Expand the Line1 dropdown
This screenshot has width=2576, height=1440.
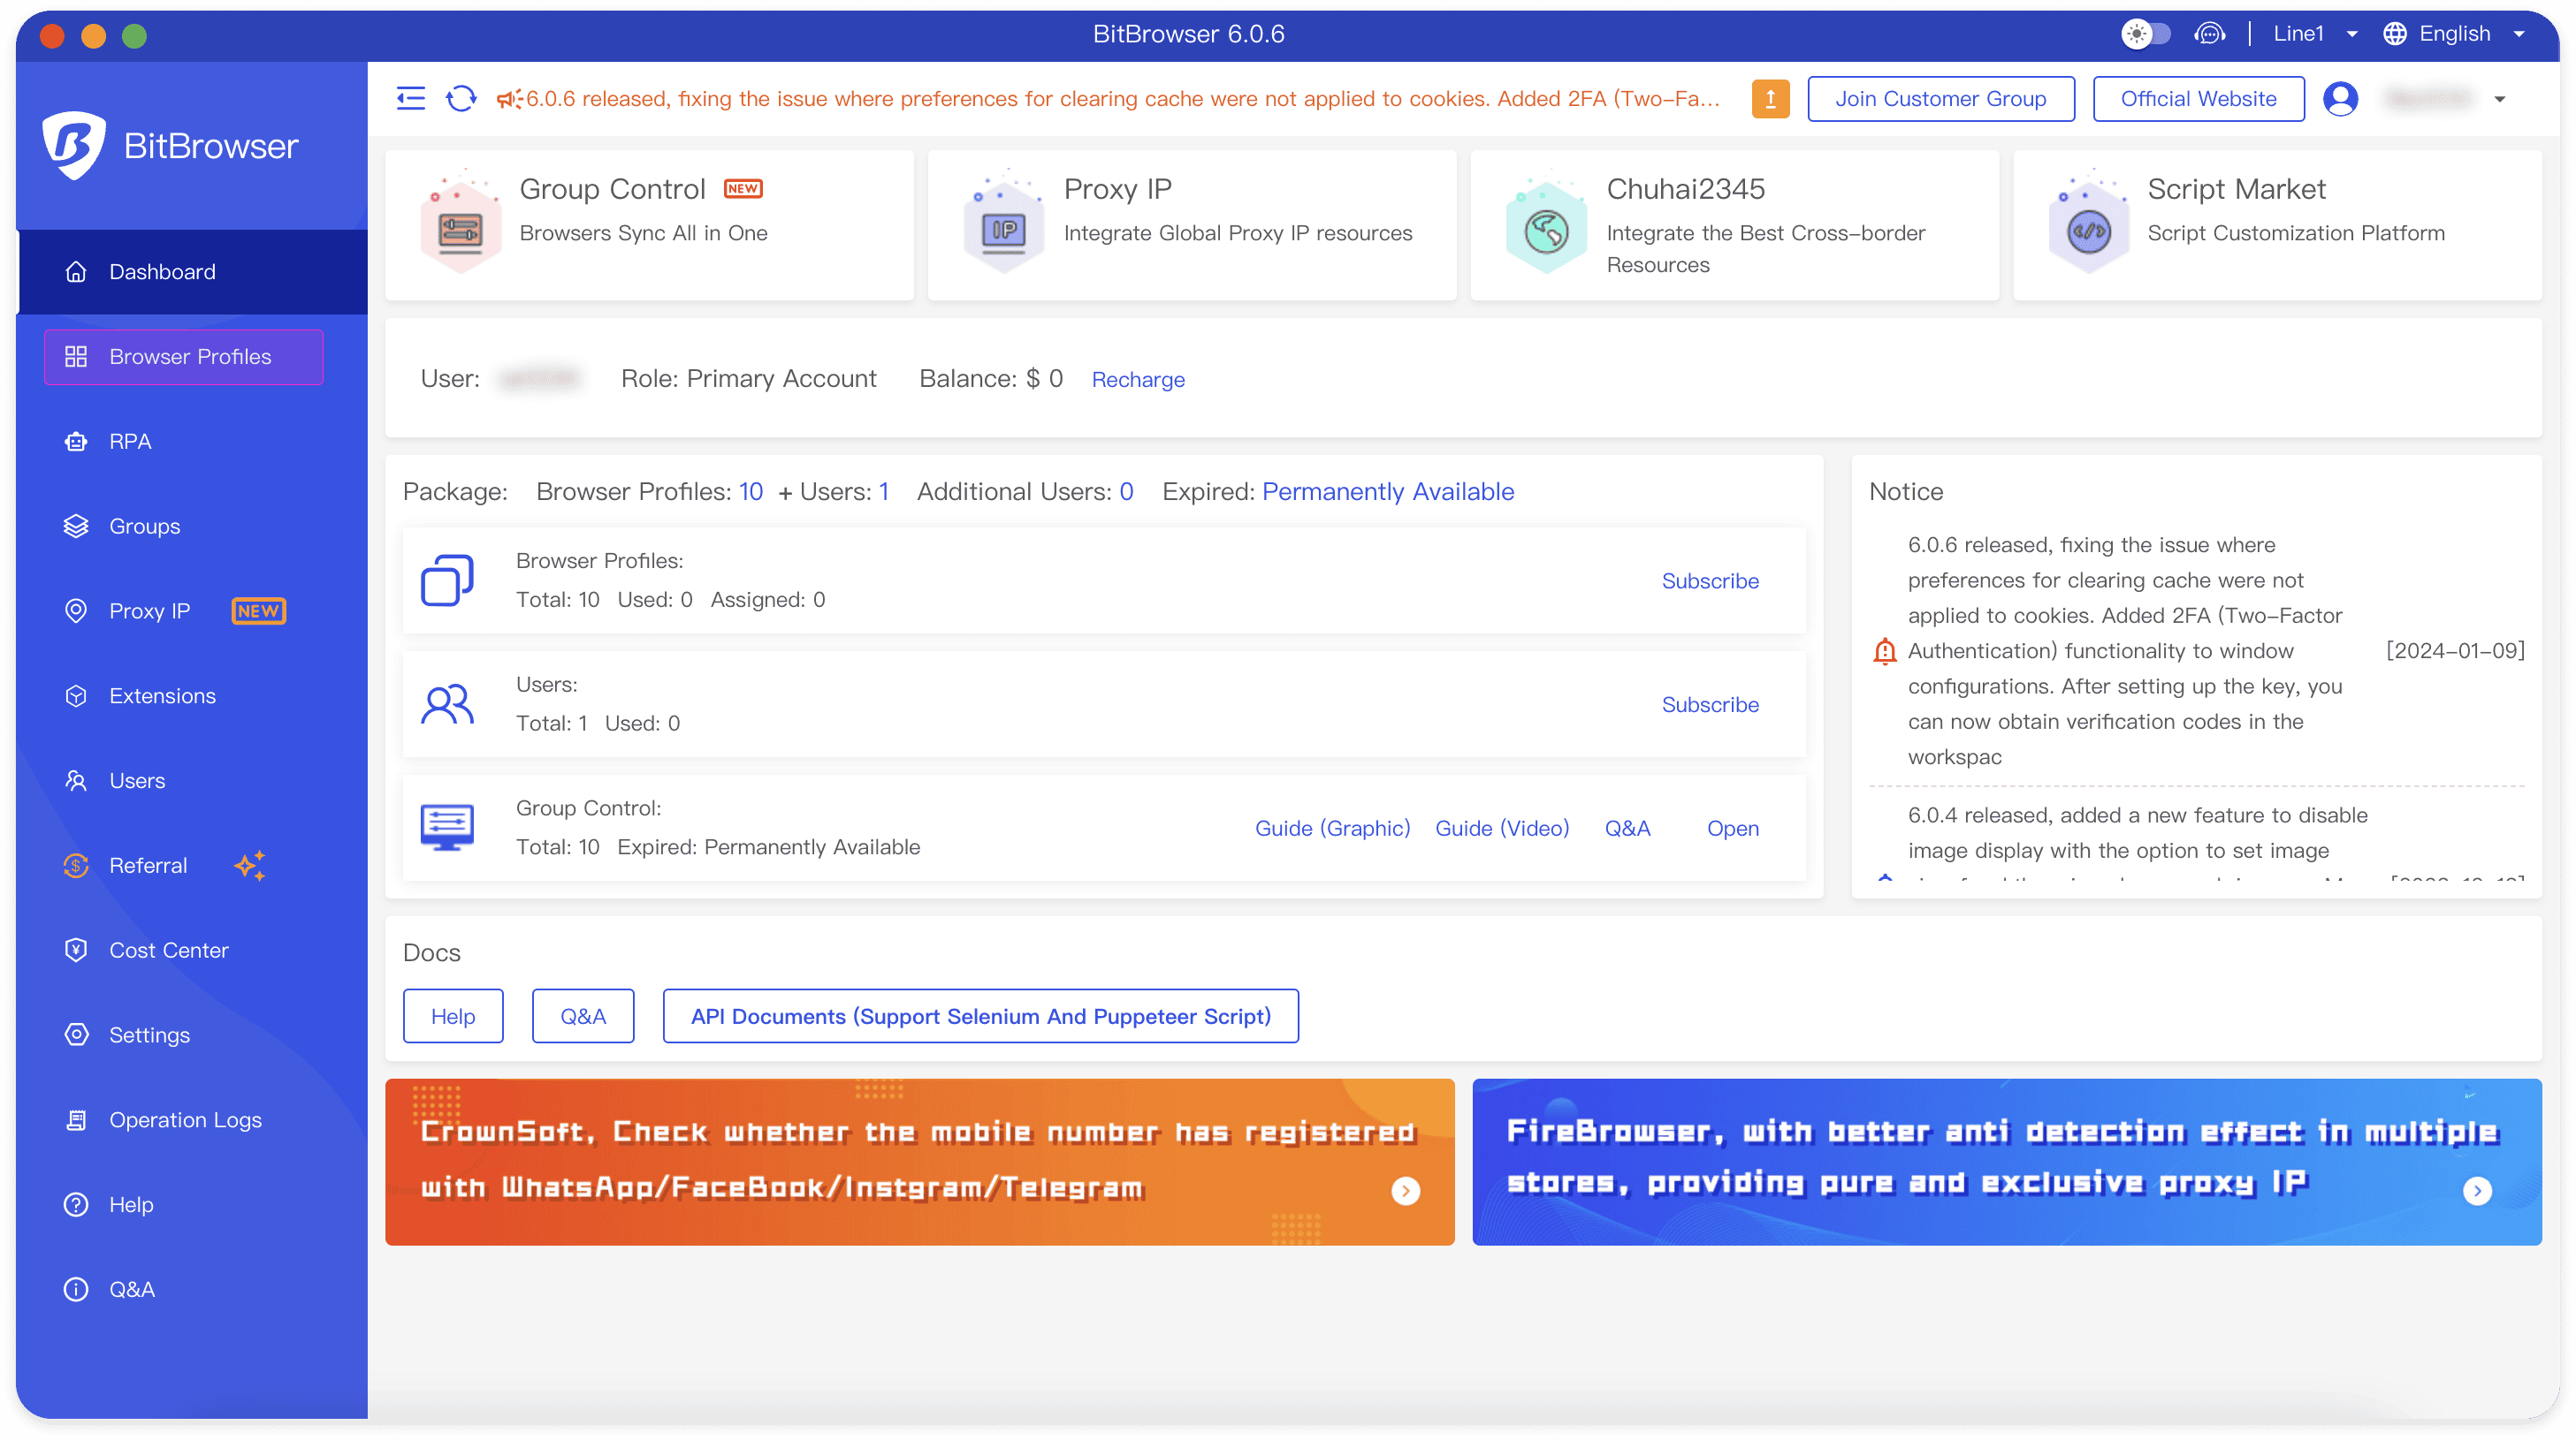2314,34
